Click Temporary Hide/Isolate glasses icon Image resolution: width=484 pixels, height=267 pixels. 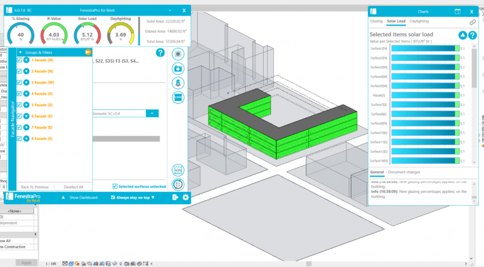click(x=114, y=264)
